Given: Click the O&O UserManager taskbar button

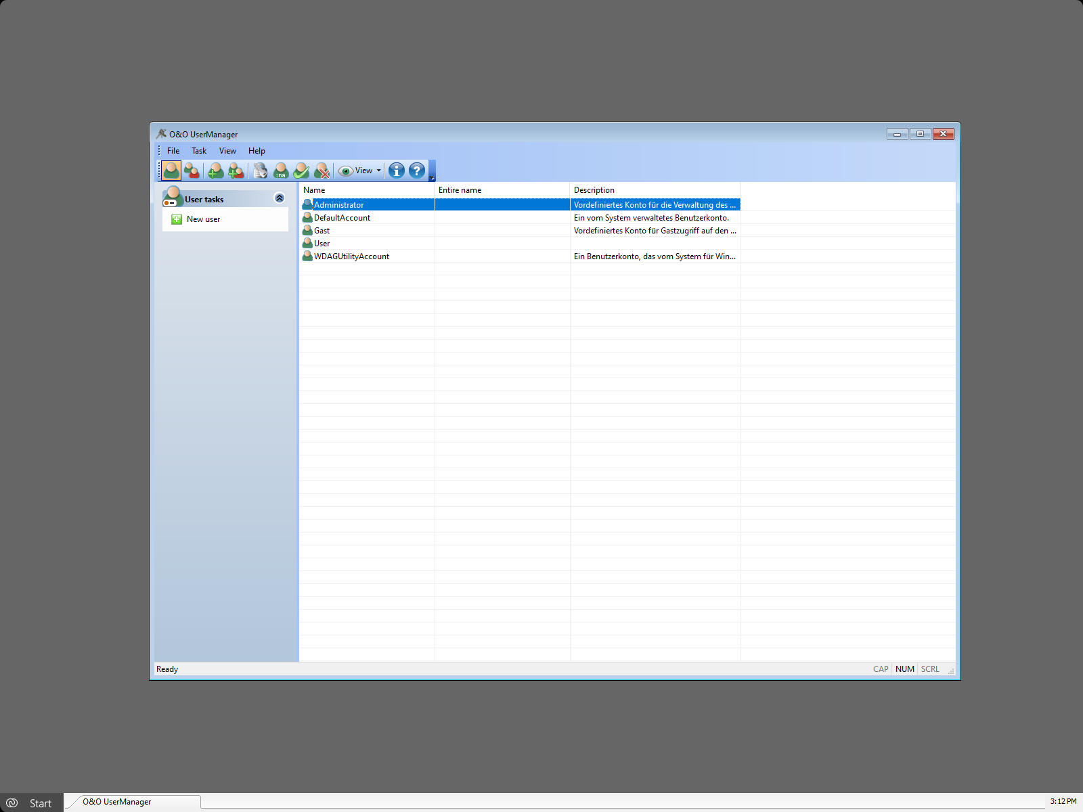Looking at the screenshot, I should click(x=134, y=802).
